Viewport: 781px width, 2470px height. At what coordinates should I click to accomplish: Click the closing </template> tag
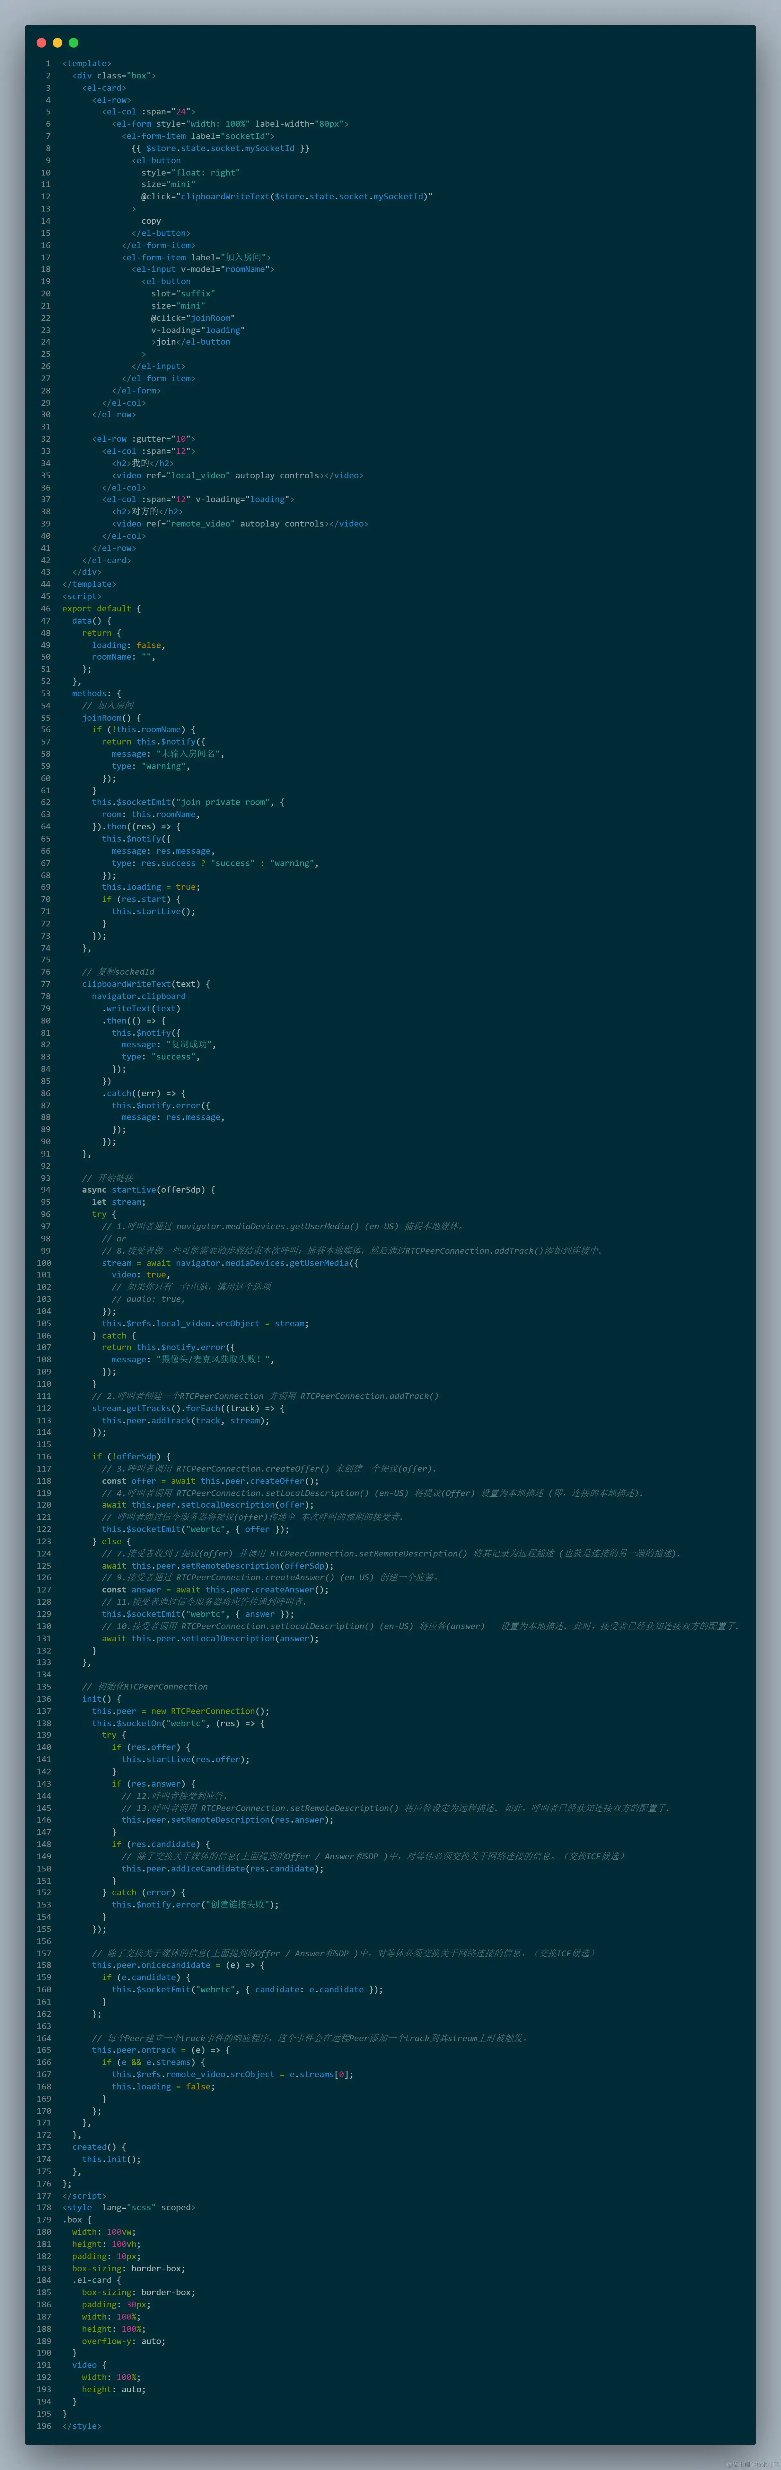(x=89, y=584)
